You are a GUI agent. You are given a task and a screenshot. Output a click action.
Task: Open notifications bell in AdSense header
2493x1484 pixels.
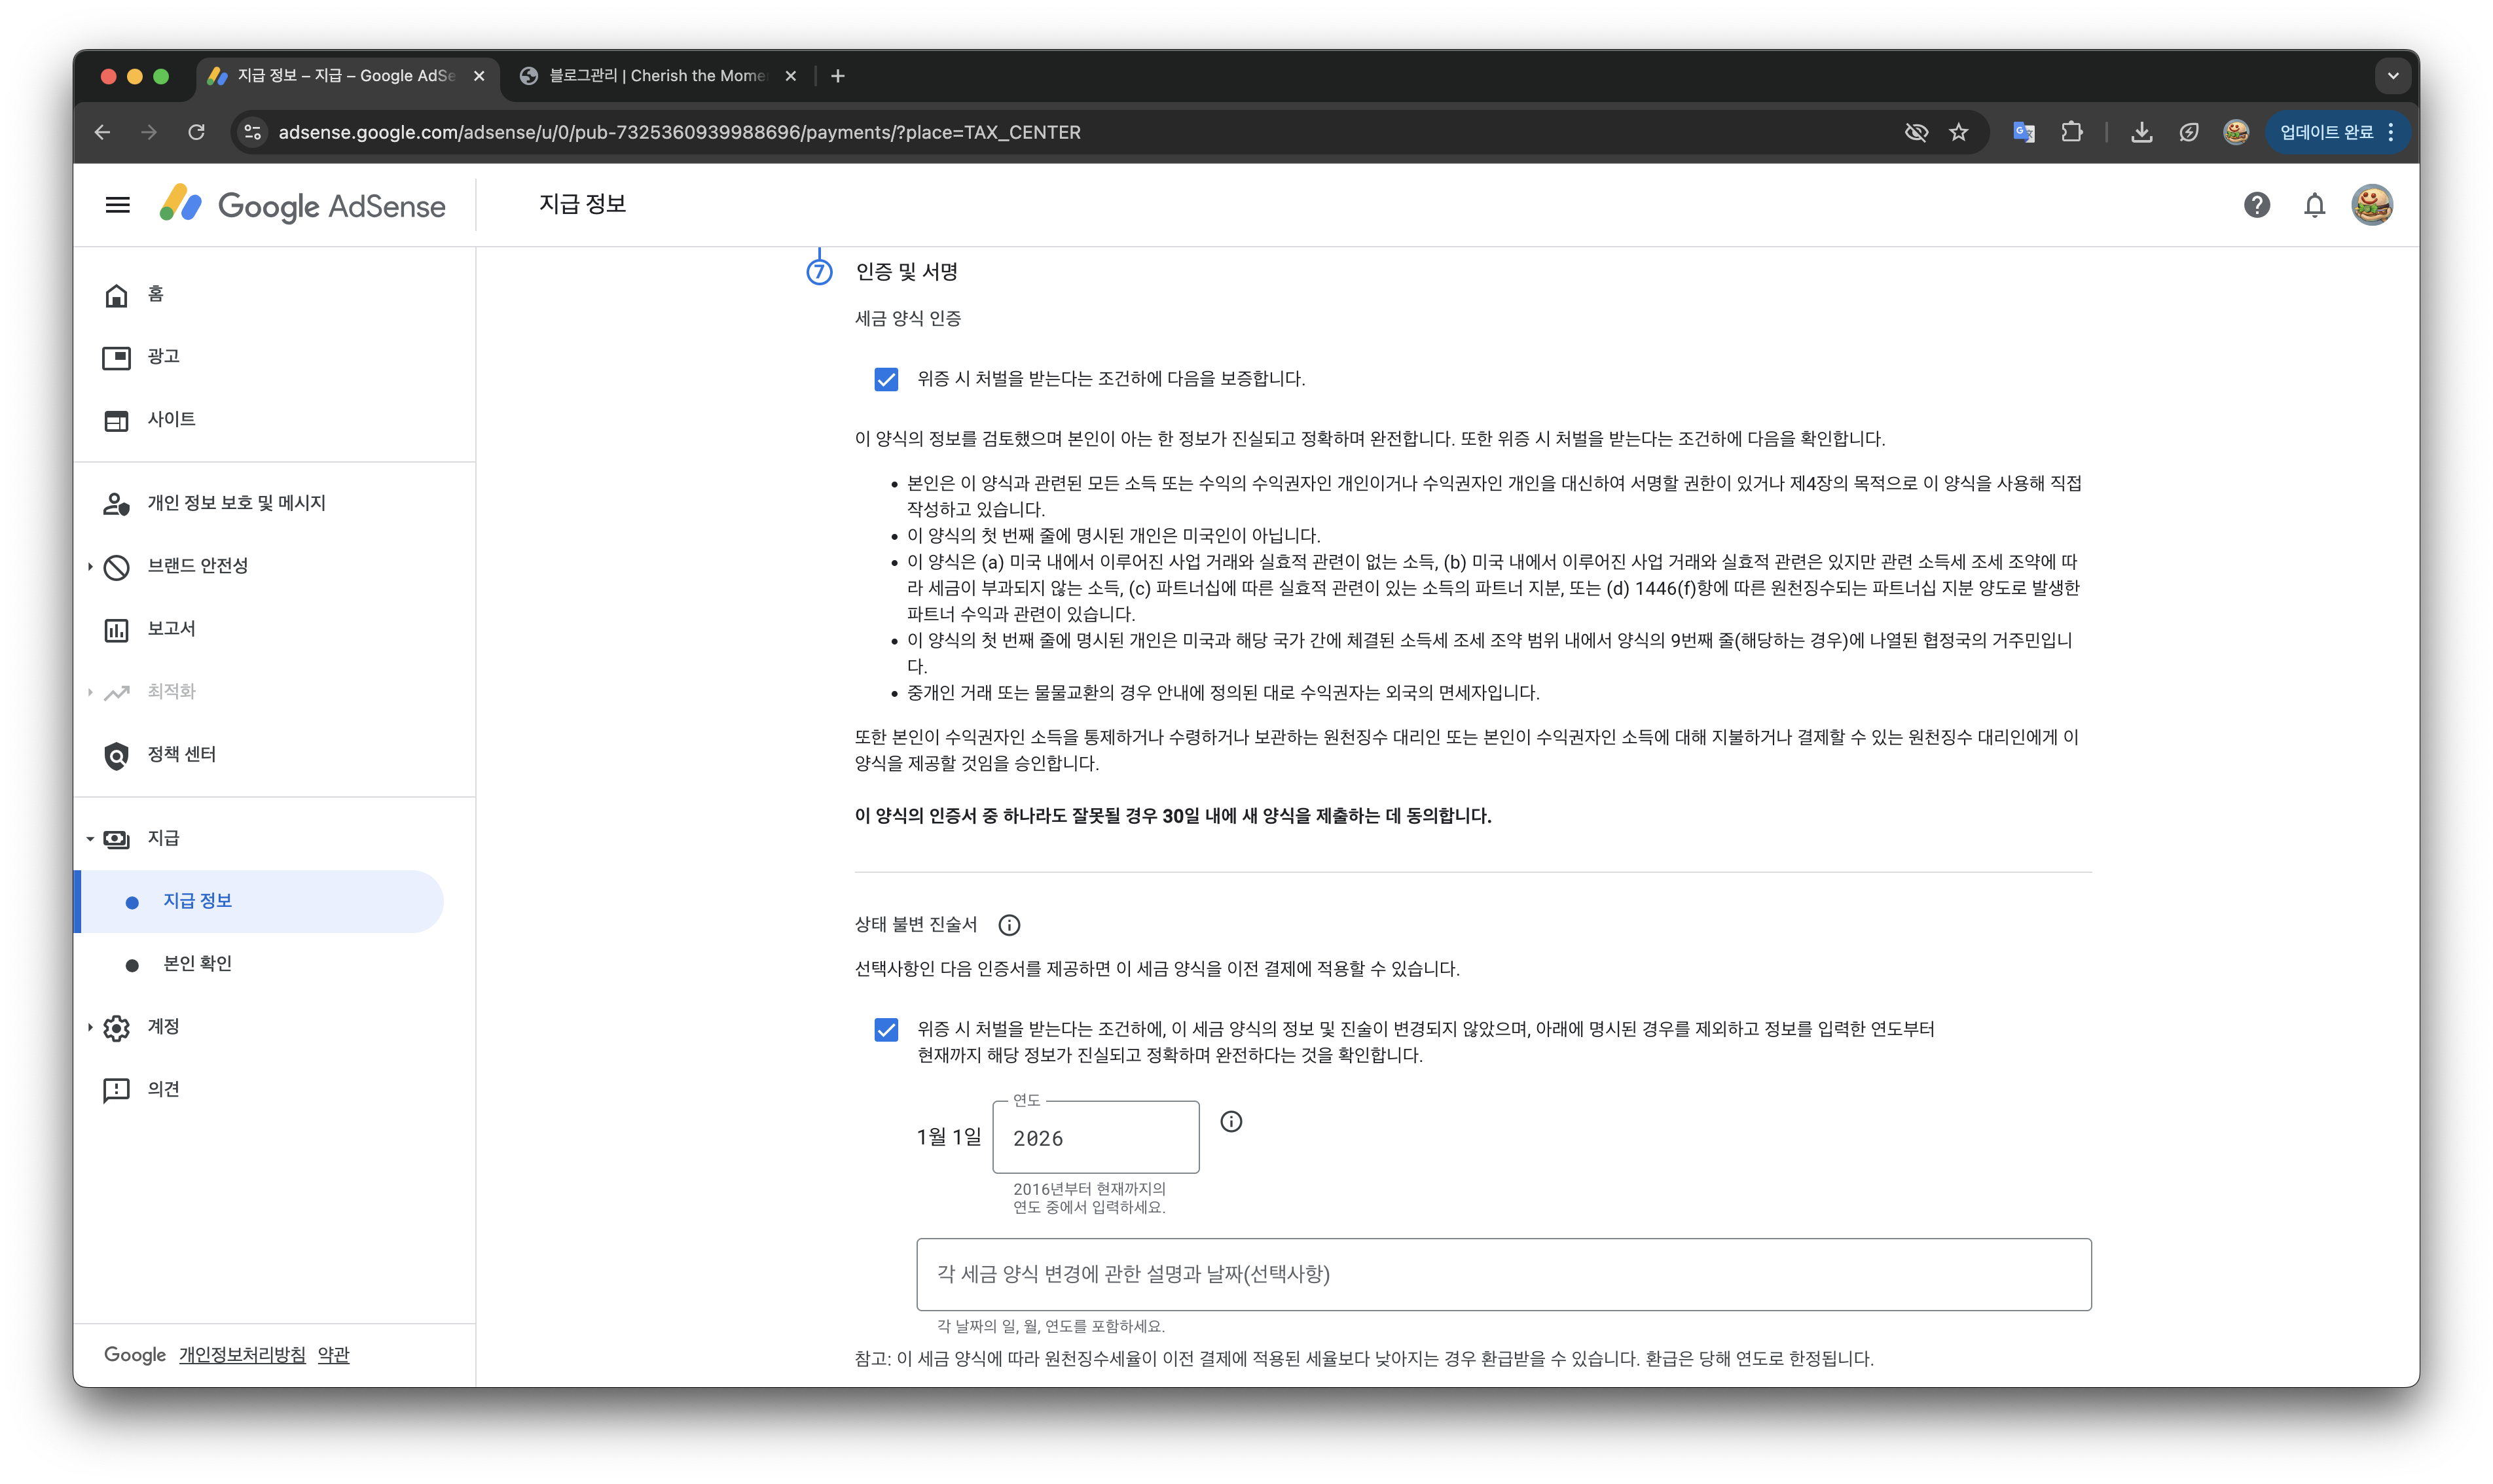[x=2314, y=205]
